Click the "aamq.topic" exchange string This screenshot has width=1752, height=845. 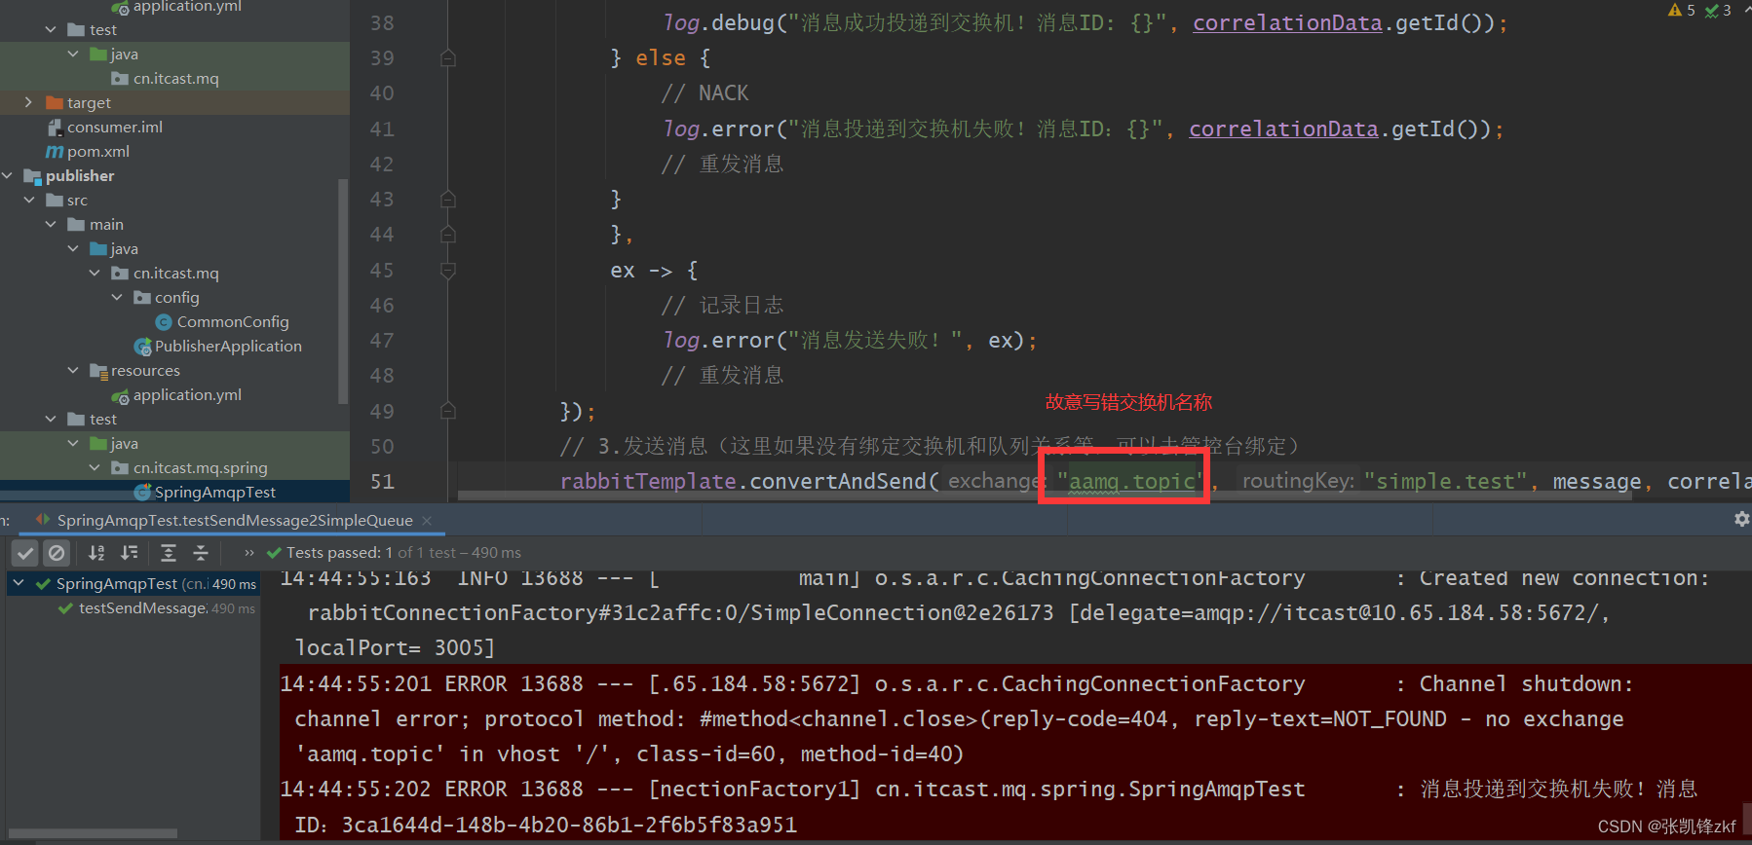click(1131, 481)
